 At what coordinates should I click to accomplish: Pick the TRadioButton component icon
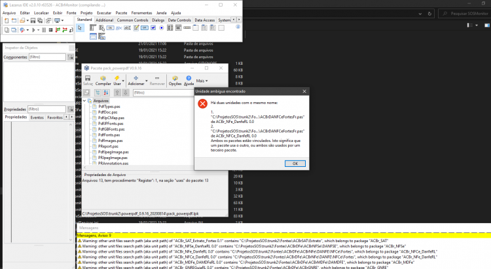click(x=162, y=28)
